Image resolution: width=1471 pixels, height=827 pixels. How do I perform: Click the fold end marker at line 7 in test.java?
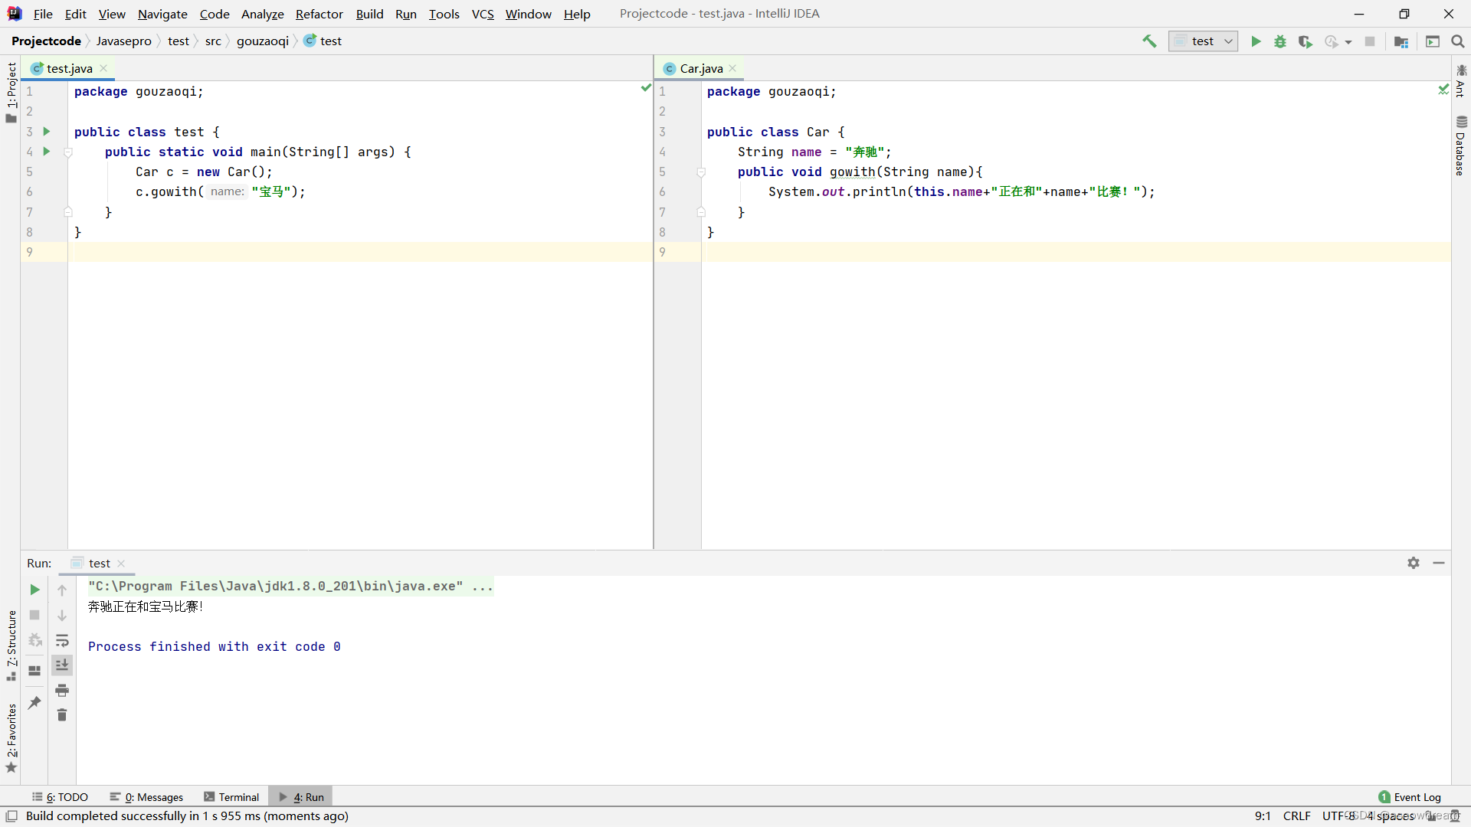68,212
